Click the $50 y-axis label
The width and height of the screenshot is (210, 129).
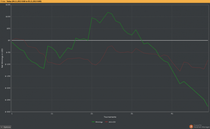(x=8, y=29)
